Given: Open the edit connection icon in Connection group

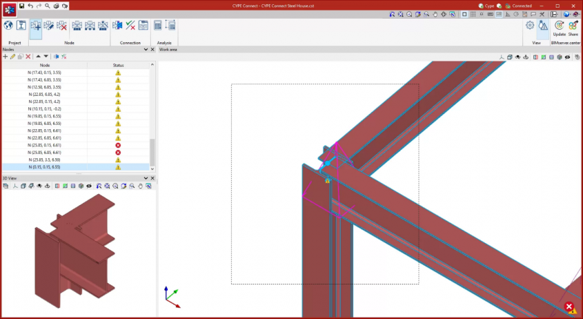Looking at the screenshot, I should [x=117, y=26].
